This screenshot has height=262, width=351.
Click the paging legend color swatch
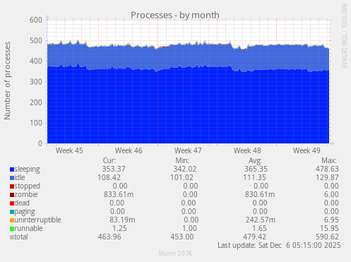(12, 212)
